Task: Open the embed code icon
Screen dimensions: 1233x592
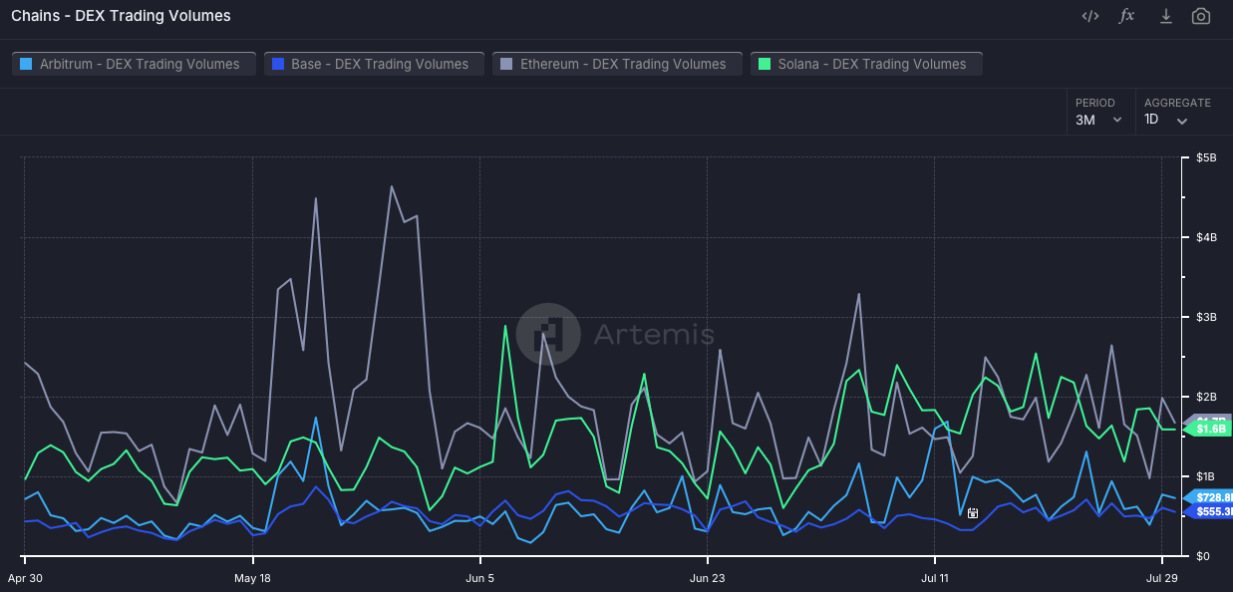Action: (x=1090, y=16)
